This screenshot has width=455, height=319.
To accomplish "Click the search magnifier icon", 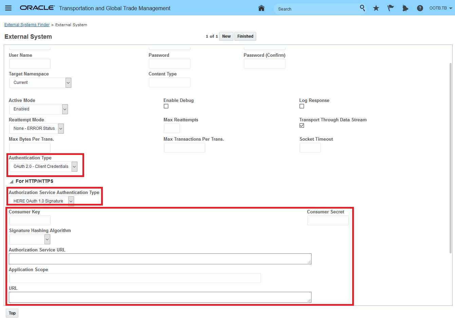I will (362, 8).
